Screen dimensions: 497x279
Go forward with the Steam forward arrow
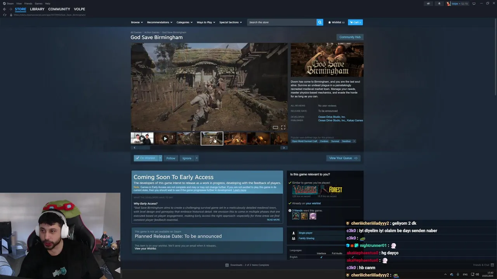tap(10, 9)
